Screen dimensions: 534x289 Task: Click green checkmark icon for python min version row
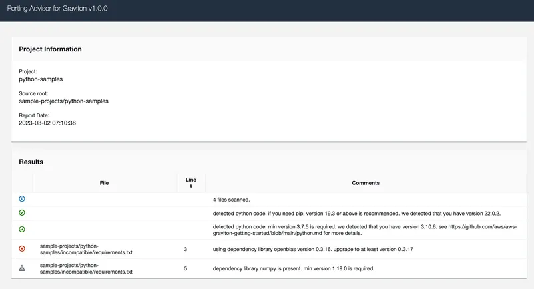pyautogui.click(x=22, y=230)
